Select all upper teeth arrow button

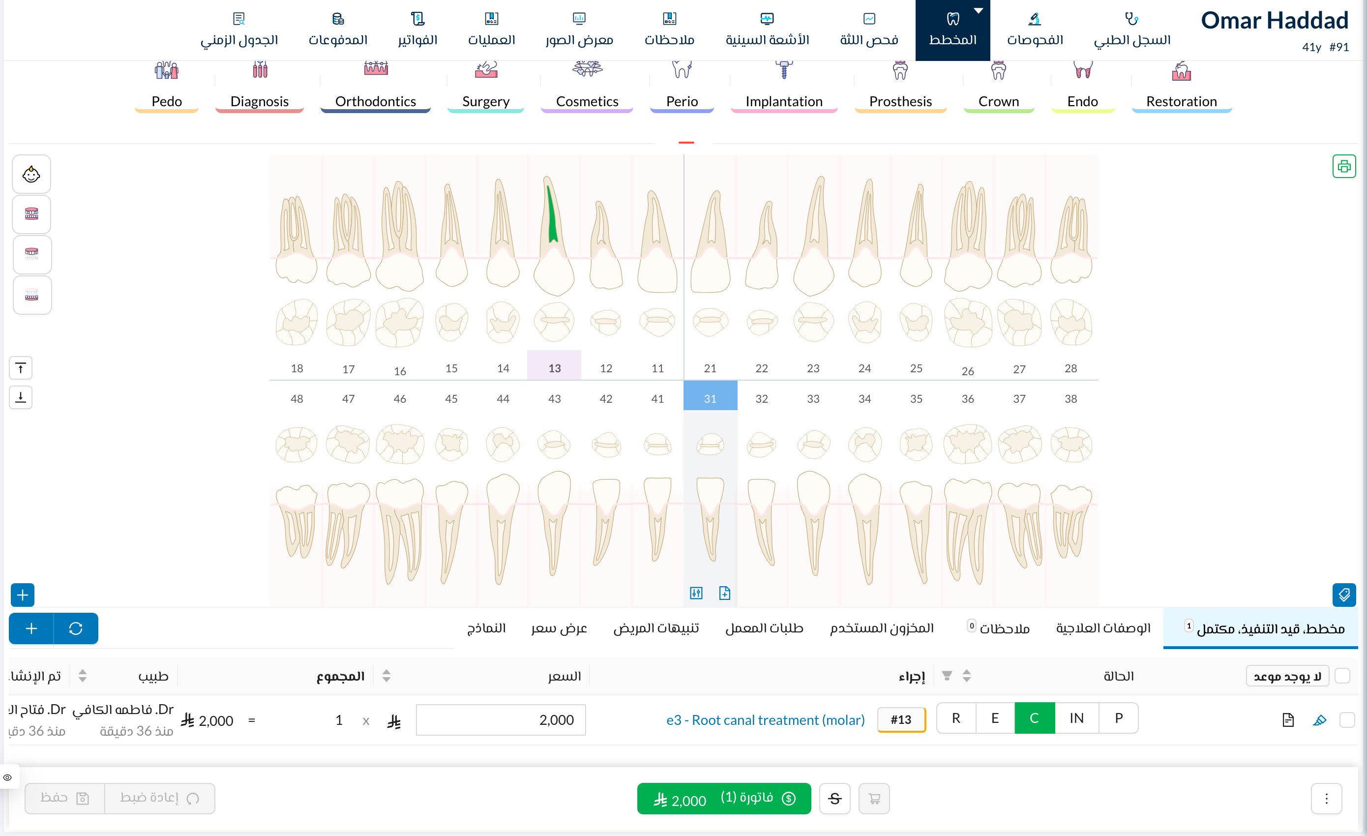click(21, 368)
